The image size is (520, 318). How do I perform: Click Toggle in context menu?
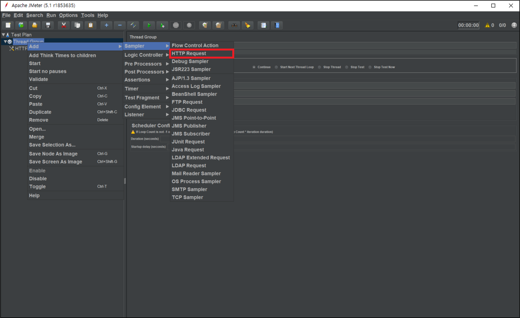(75, 186)
